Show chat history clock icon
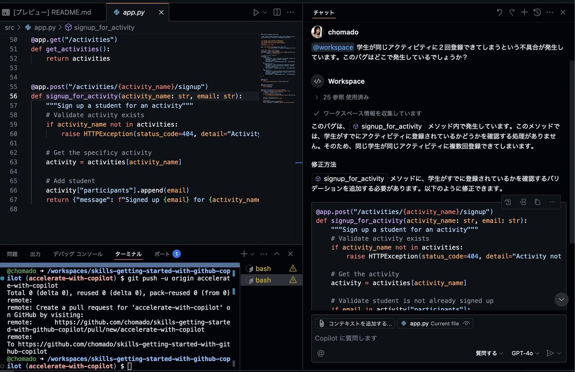The width and height of the screenshot is (575, 372). pyautogui.click(x=537, y=12)
